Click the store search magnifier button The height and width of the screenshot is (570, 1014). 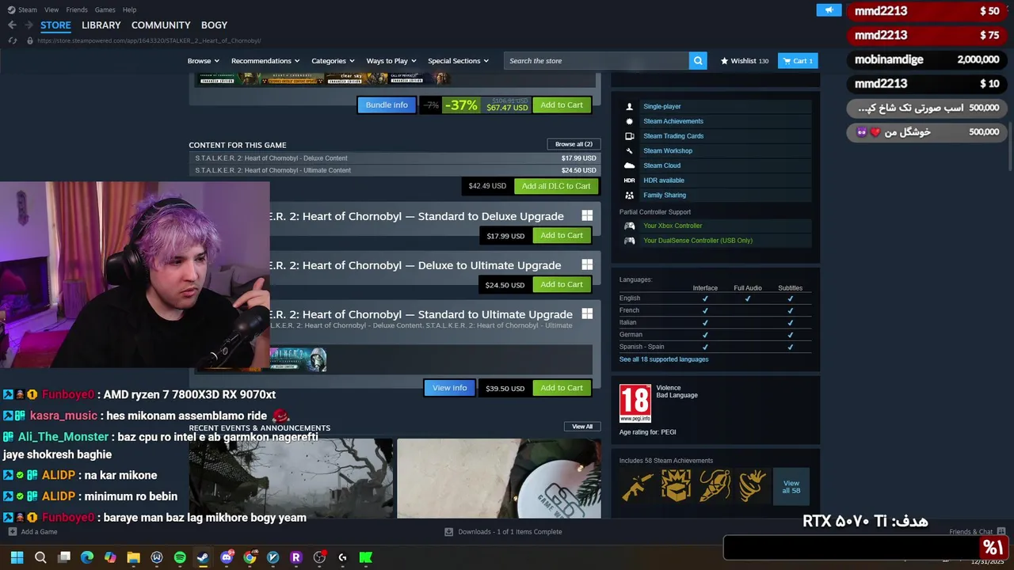click(698, 61)
